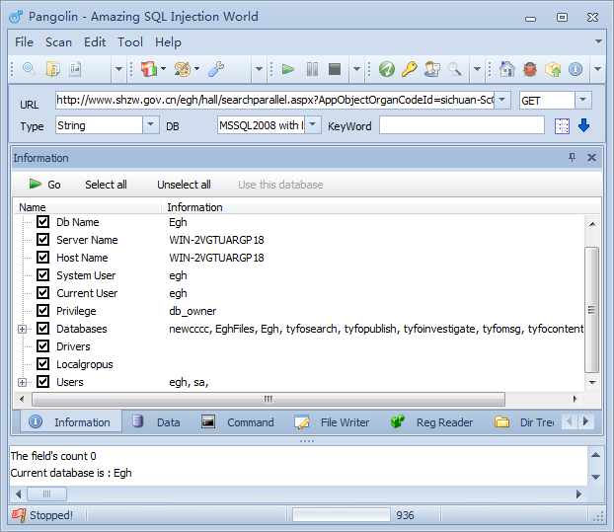Click the report chart page toolbar icon
The width and height of the screenshot is (614, 532).
click(x=75, y=69)
